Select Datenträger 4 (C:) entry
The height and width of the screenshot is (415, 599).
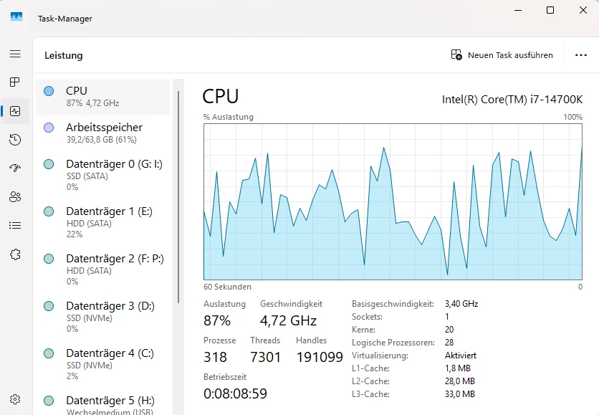tap(102, 365)
